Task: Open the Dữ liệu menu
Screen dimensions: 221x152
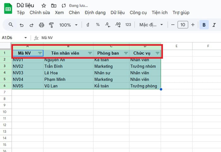Action: coord(117,13)
